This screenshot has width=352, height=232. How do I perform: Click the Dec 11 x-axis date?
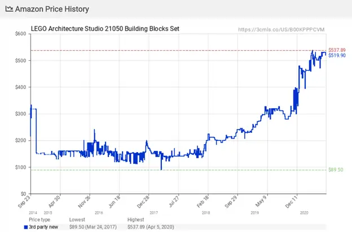pos(292,201)
